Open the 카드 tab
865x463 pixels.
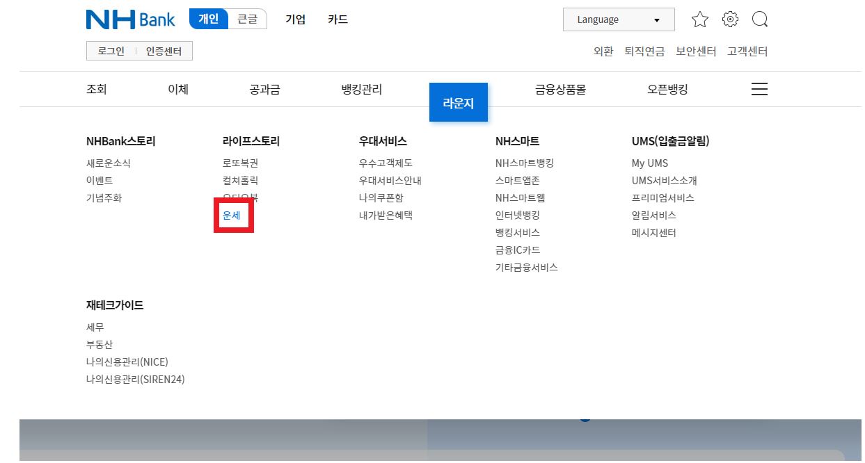point(338,19)
